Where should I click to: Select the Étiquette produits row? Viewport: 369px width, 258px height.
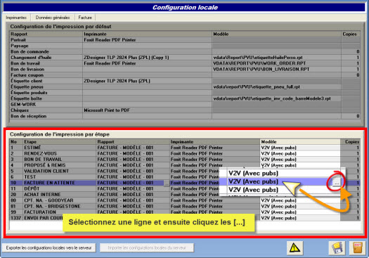point(184,93)
